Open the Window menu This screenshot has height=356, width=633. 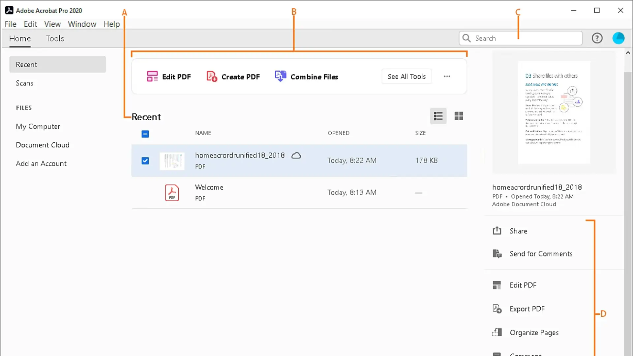[82, 24]
